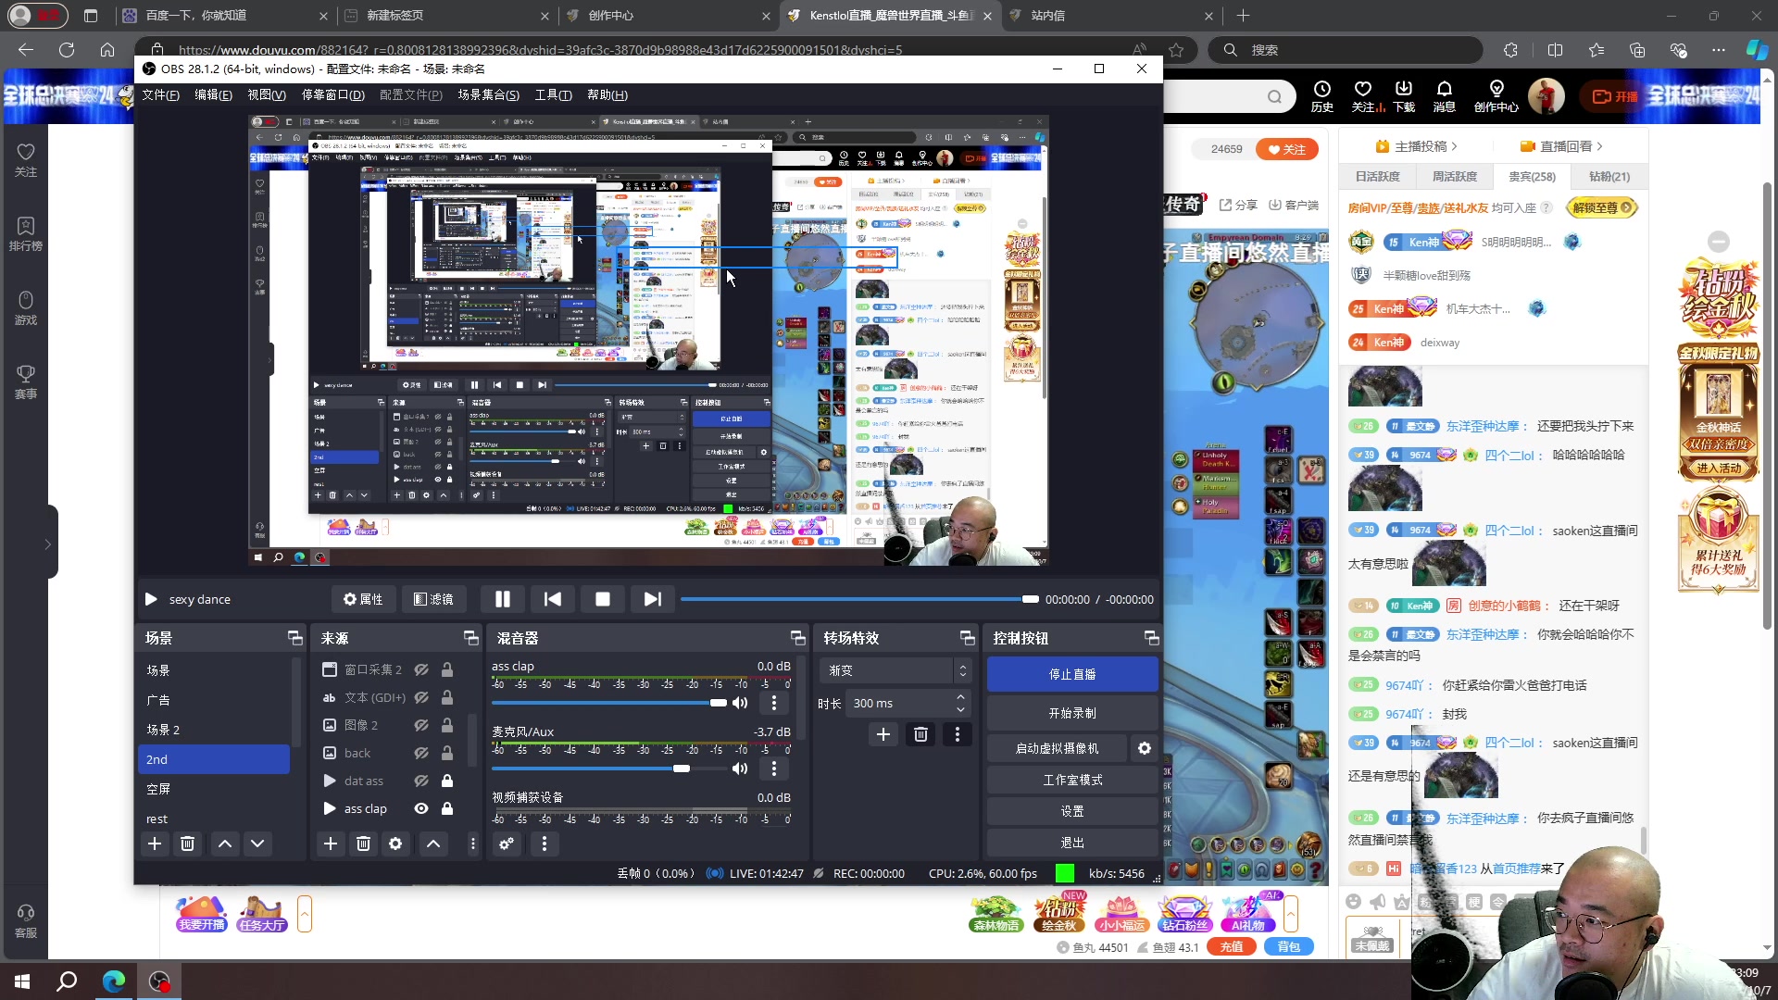The height and width of the screenshot is (1000, 1778).
Task: Restart media with the previous-track button
Action: pyautogui.click(x=553, y=599)
